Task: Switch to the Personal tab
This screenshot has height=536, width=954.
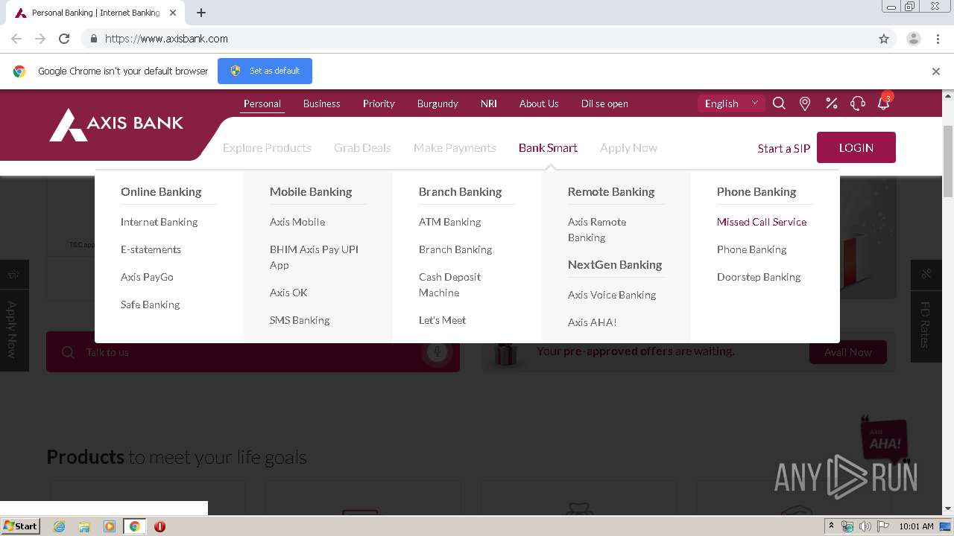Action: pyautogui.click(x=262, y=103)
